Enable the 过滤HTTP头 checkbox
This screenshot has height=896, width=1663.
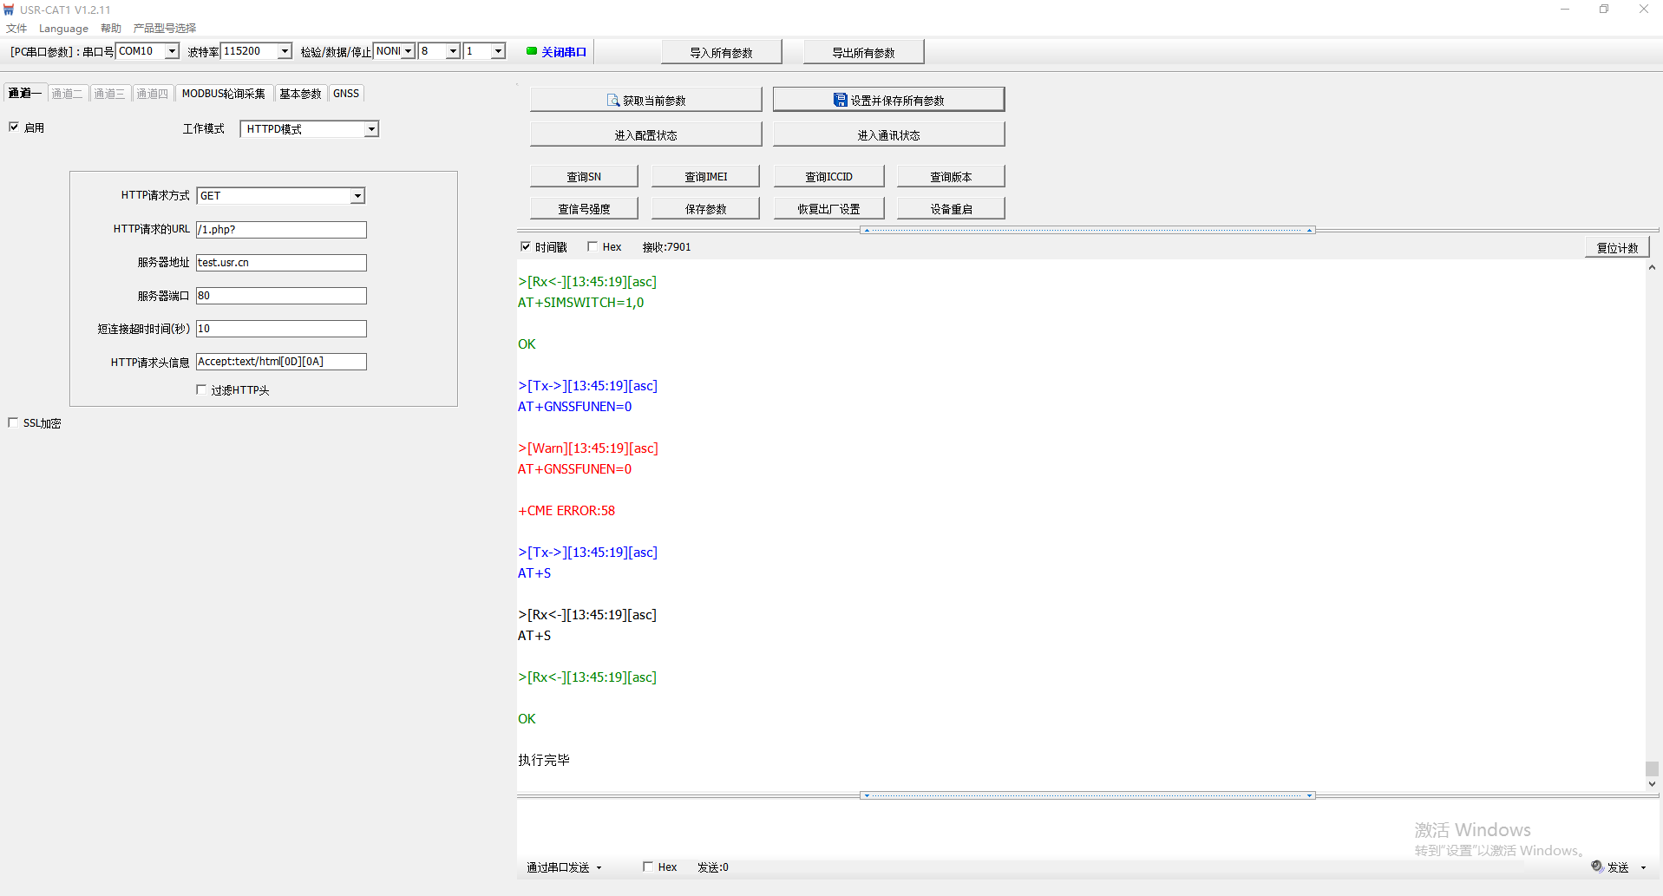[201, 390]
